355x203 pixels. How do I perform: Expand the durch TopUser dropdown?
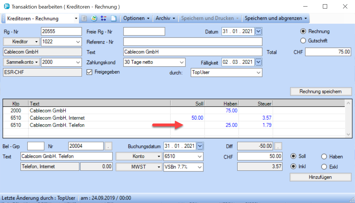(x=258, y=72)
